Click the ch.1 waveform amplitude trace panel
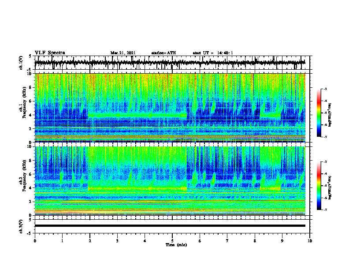 [172, 63]
